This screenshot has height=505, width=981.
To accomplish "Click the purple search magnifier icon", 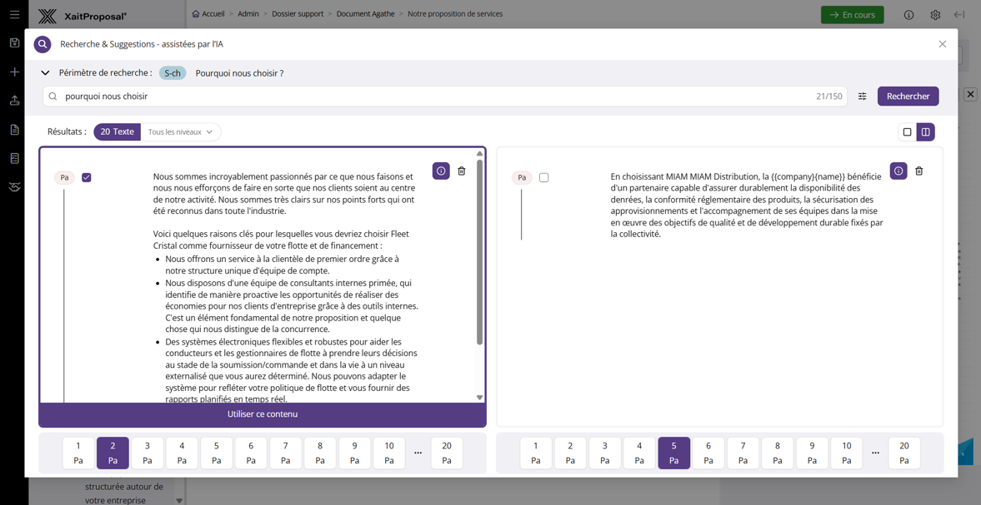I will point(42,44).
